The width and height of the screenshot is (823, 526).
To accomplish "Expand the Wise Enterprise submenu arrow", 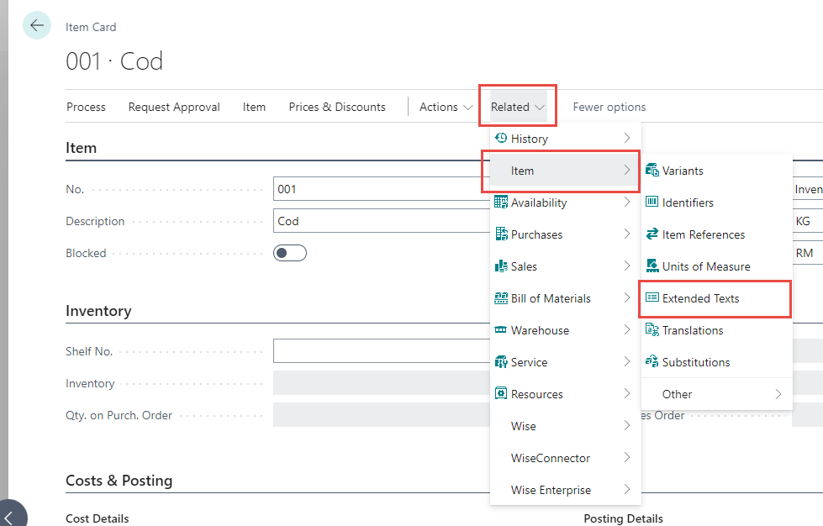I will tap(626, 490).
